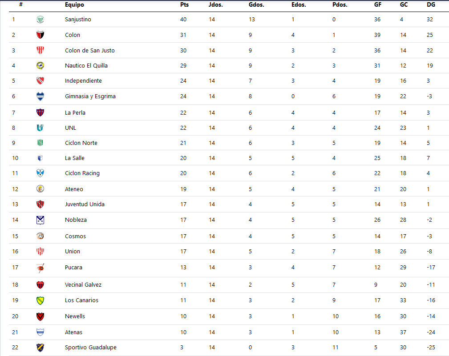
Task: Click the GF column header
Action: [377, 4]
